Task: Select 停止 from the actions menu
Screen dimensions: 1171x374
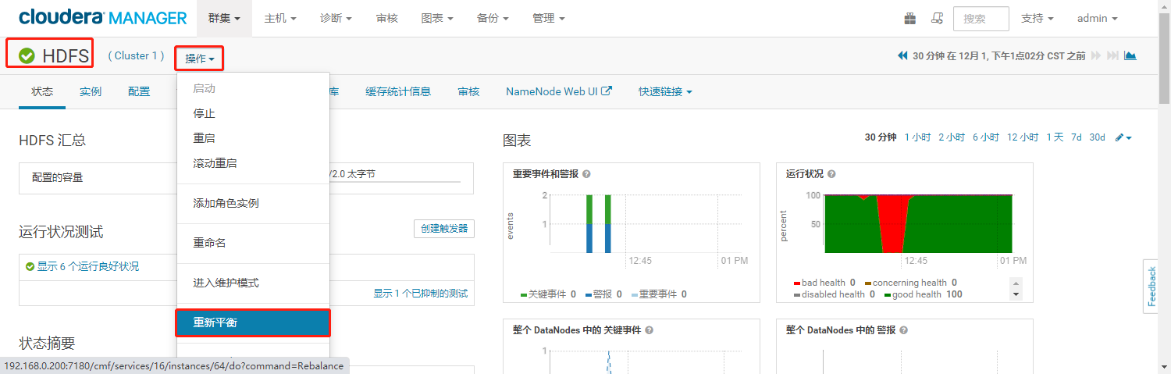Action: pos(254,113)
